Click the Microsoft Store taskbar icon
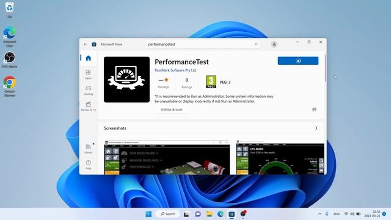 point(232,214)
